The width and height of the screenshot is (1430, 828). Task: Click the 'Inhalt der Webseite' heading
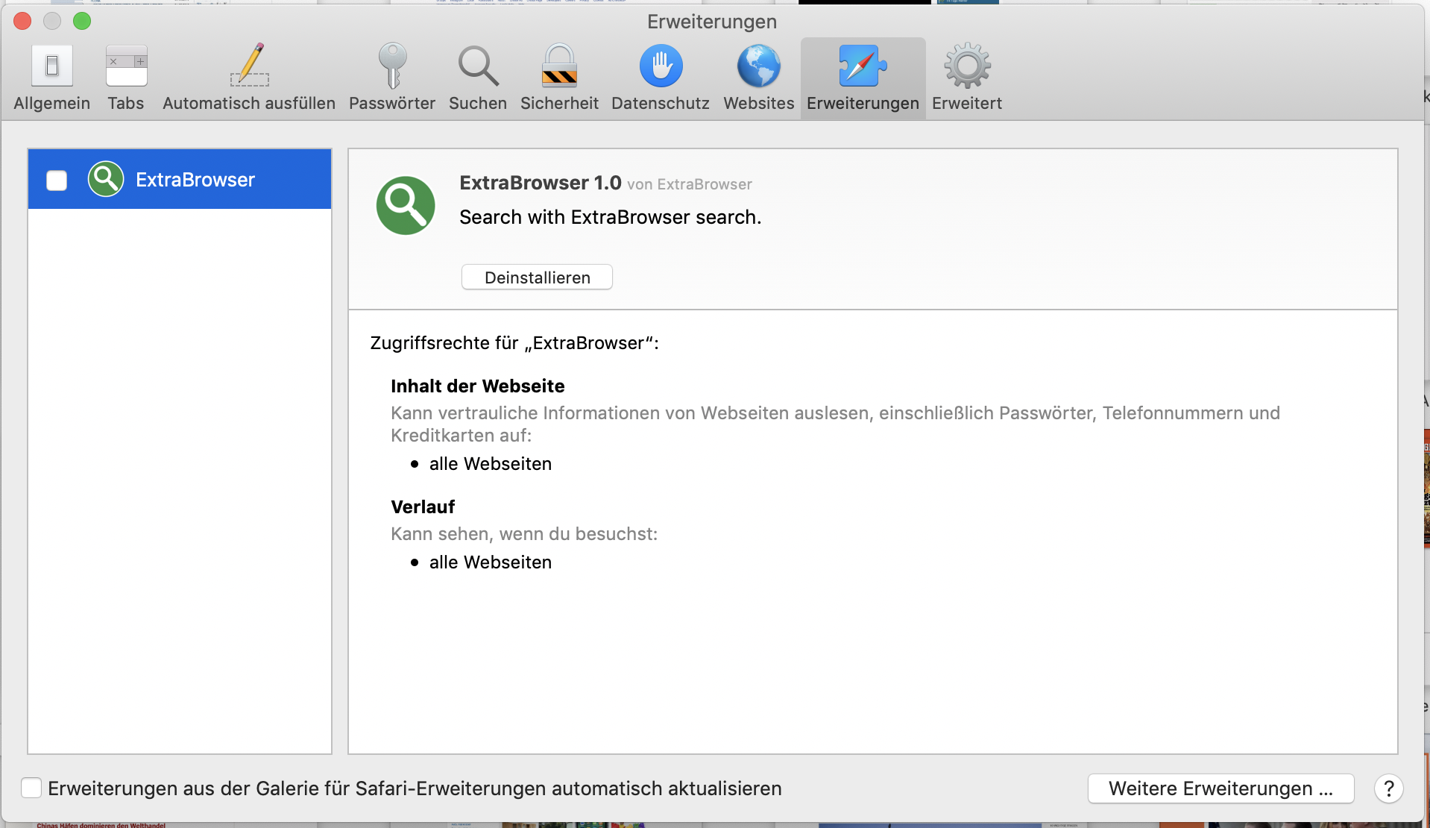[x=478, y=386]
